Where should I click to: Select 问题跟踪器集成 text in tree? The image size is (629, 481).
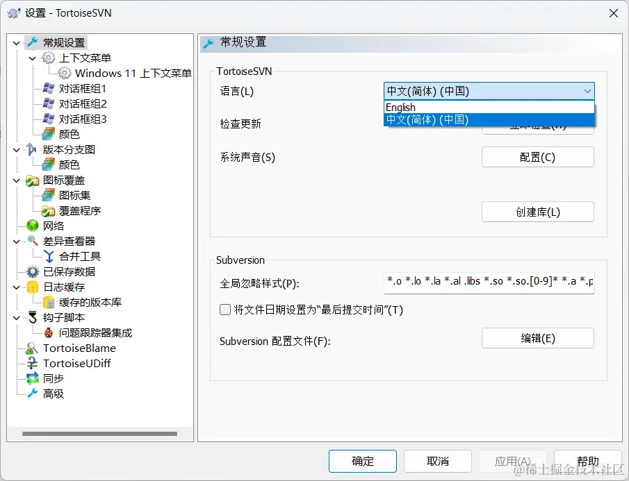pyautogui.click(x=95, y=332)
